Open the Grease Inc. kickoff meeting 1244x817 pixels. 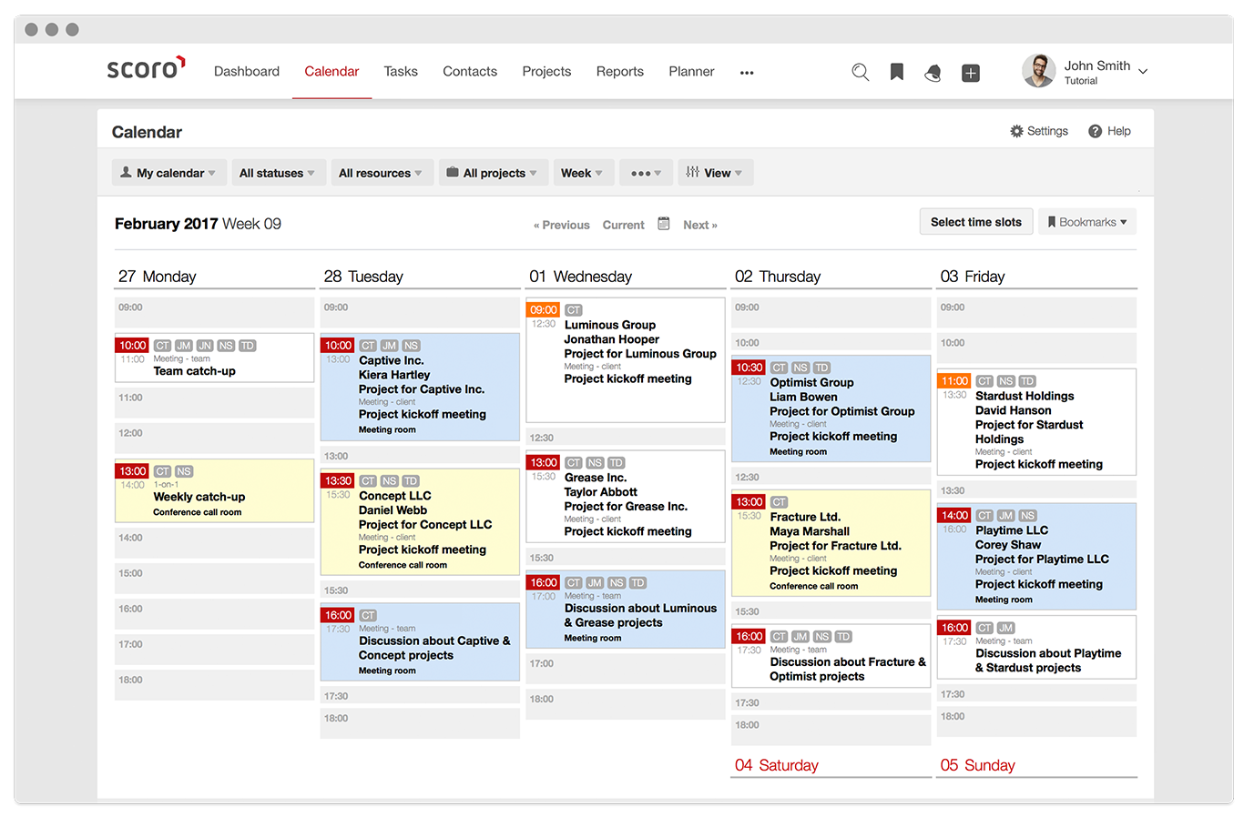click(626, 497)
